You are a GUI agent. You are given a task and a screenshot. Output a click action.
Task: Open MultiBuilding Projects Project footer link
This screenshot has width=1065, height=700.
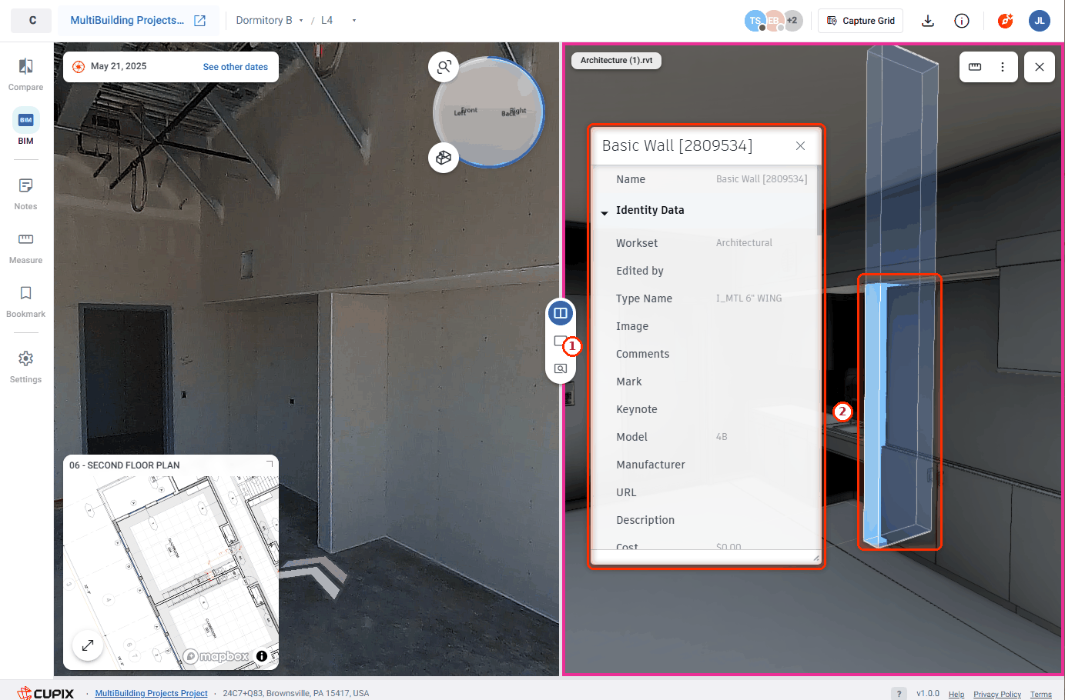coord(151,693)
